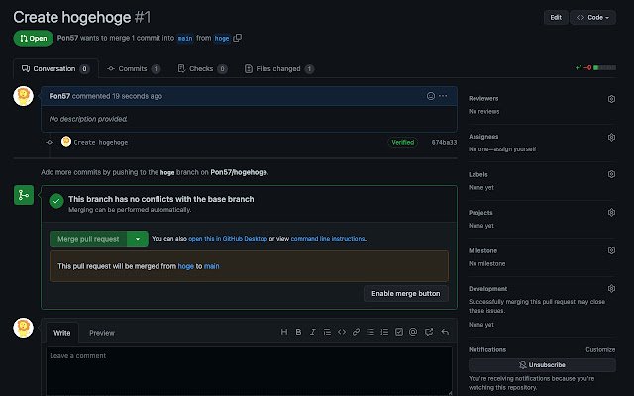Viewport: 634px width, 396px height.
Task: Click the hoge head branch label
Action: pyautogui.click(x=222, y=38)
